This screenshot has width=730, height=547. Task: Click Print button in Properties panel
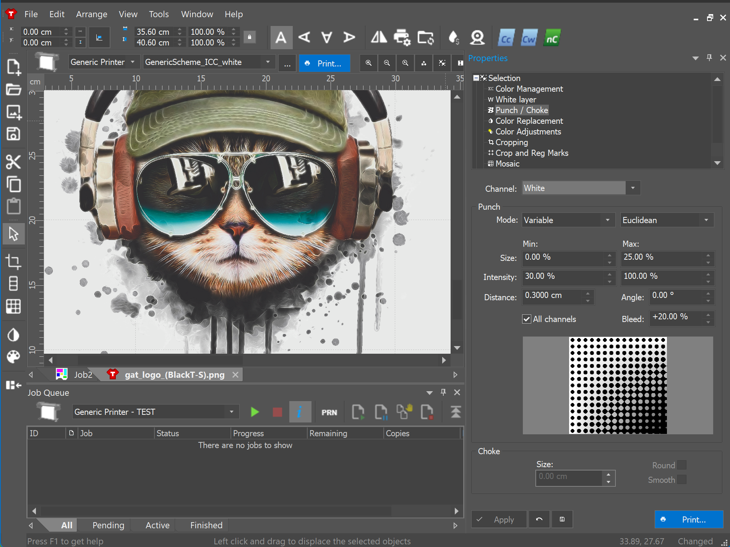click(x=689, y=519)
